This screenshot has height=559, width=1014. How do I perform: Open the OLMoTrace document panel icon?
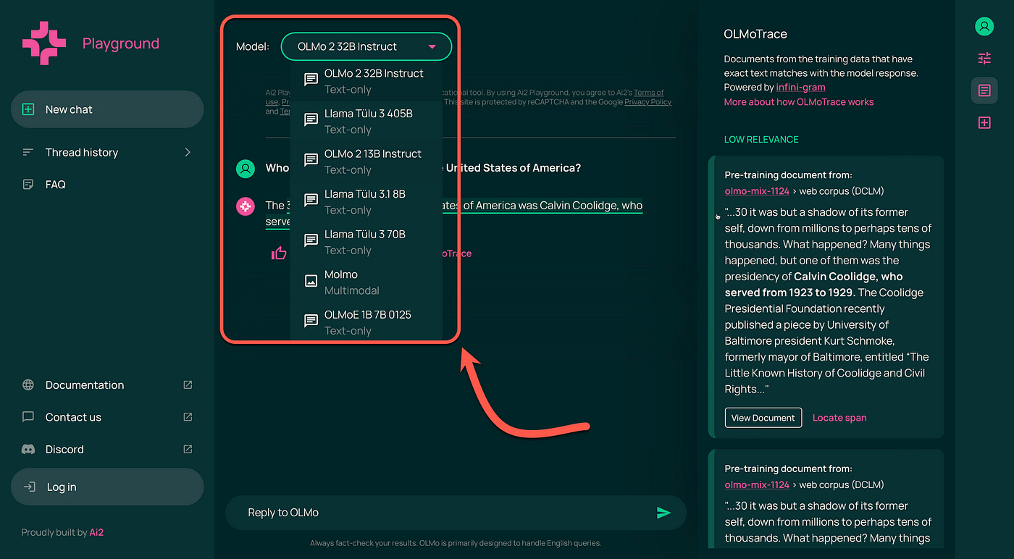click(984, 91)
